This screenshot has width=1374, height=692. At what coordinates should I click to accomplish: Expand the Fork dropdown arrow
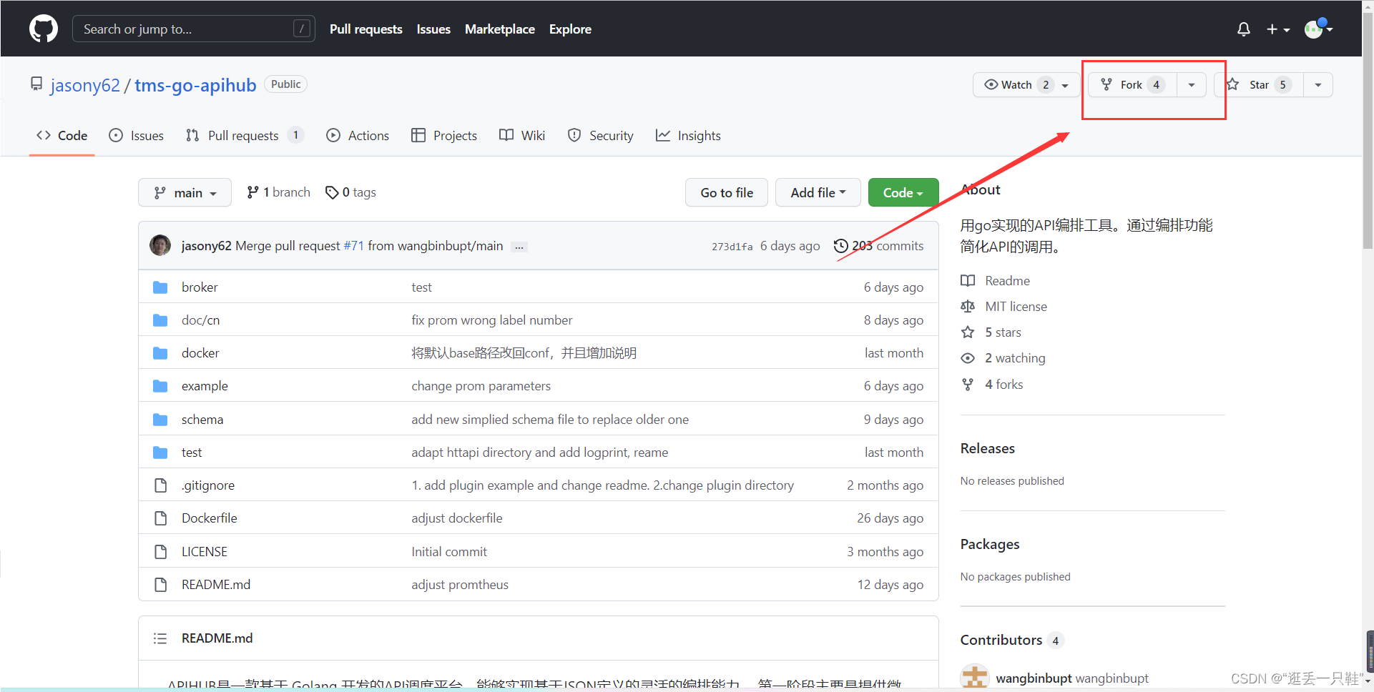[x=1192, y=84]
